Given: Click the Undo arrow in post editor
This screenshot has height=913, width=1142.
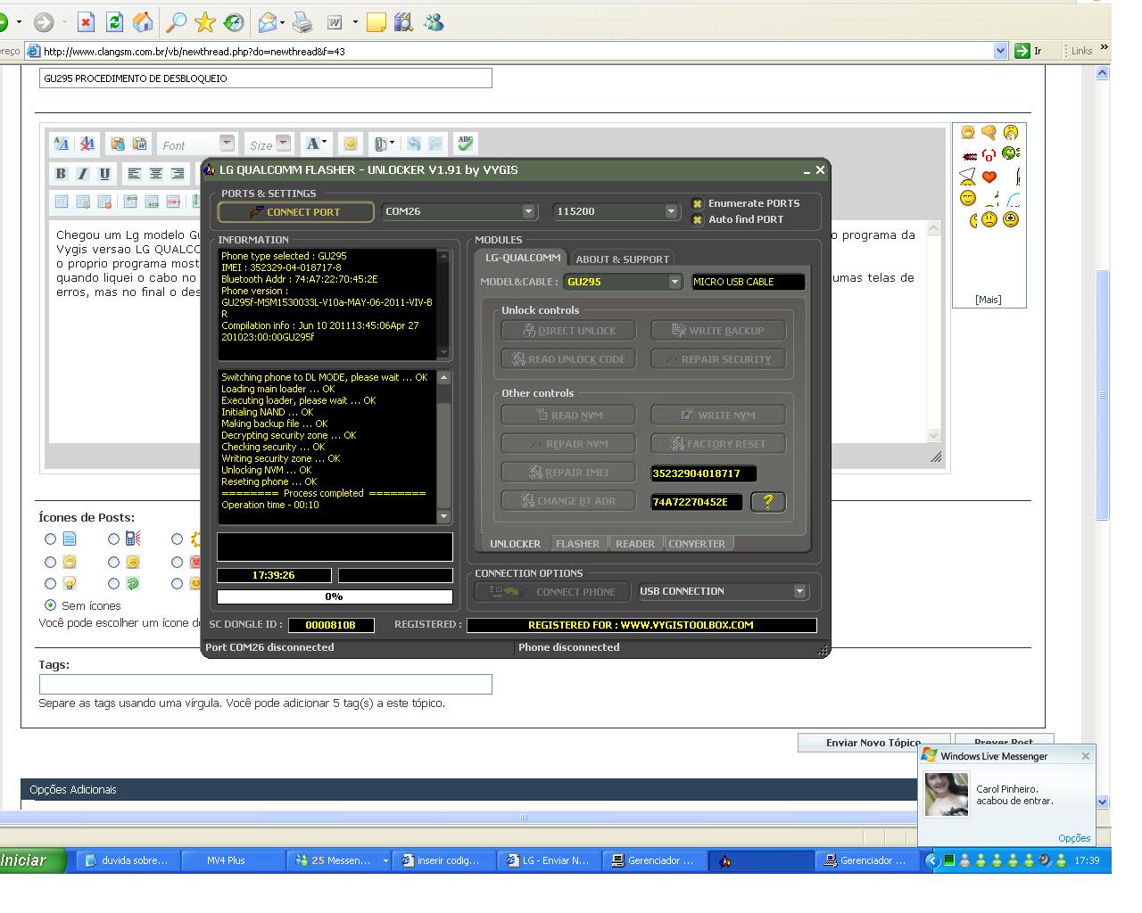Looking at the screenshot, I should coord(414,144).
